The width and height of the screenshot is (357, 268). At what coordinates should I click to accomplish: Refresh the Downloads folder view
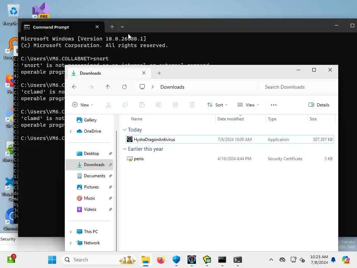pyautogui.click(x=124, y=87)
